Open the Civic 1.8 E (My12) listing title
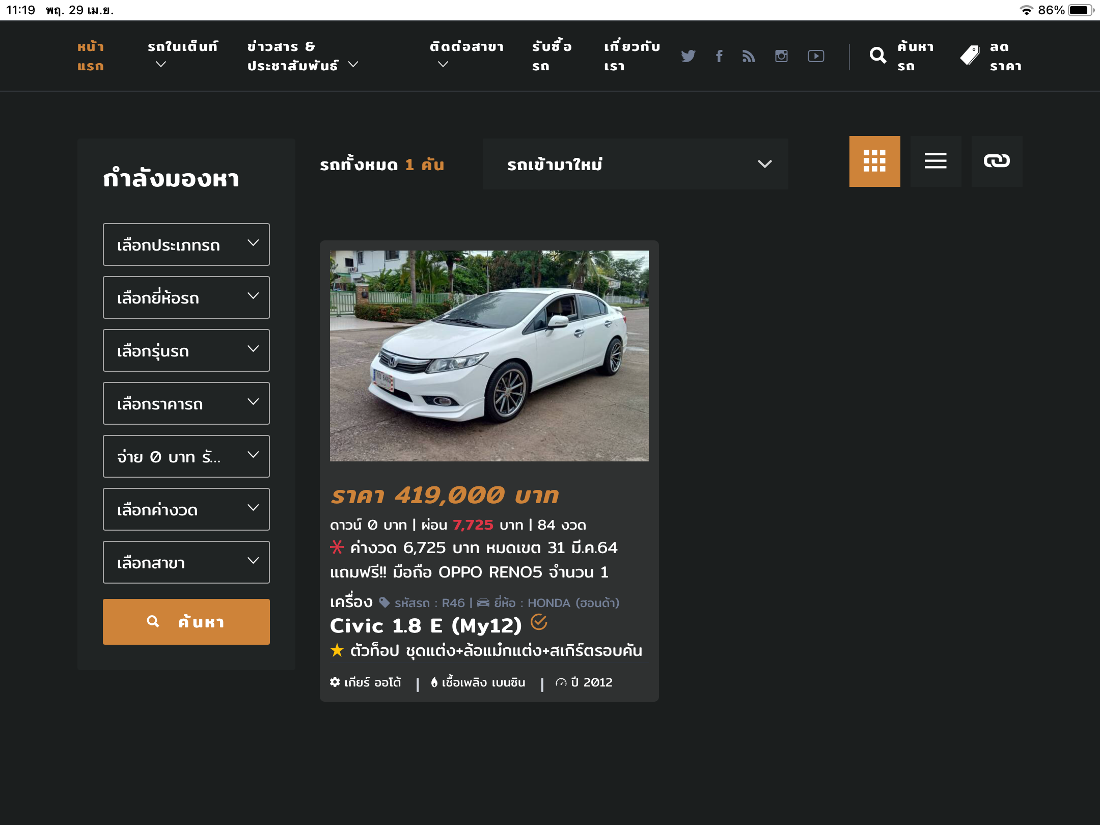 click(x=426, y=625)
